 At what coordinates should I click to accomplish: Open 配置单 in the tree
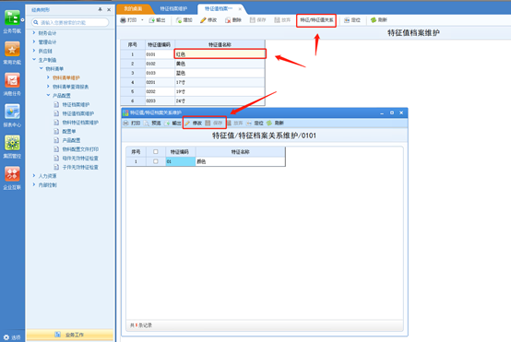[69, 131]
